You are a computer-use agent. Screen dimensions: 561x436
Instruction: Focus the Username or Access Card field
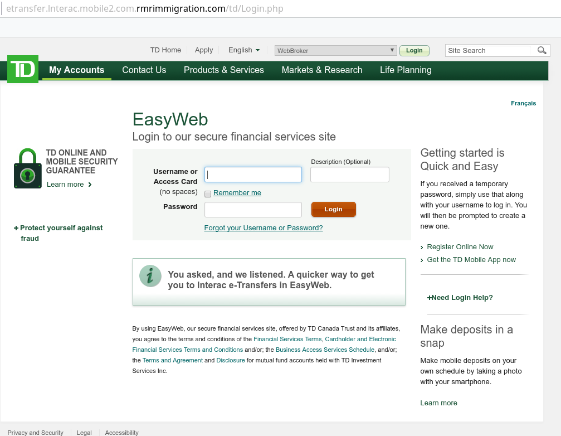253,175
